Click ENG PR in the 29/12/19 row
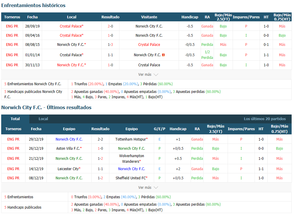Screen dimensions: 294x216 [x=13, y=139]
